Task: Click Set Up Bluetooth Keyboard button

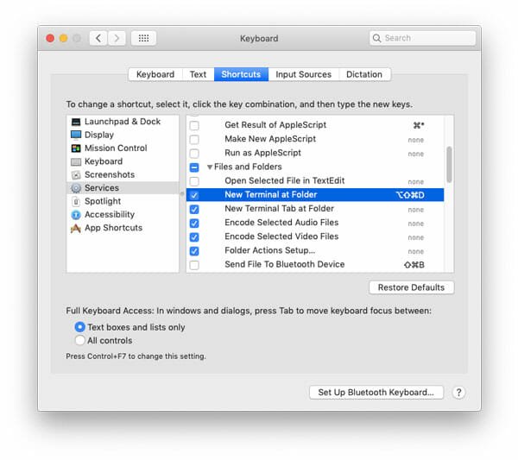Action: click(x=376, y=393)
